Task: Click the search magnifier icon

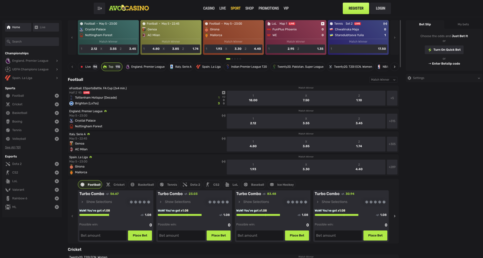Action: pos(9,42)
